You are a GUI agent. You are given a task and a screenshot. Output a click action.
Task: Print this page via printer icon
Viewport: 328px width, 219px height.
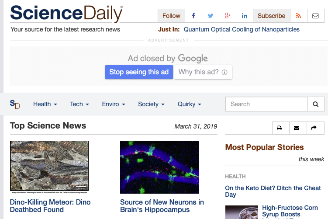click(280, 128)
